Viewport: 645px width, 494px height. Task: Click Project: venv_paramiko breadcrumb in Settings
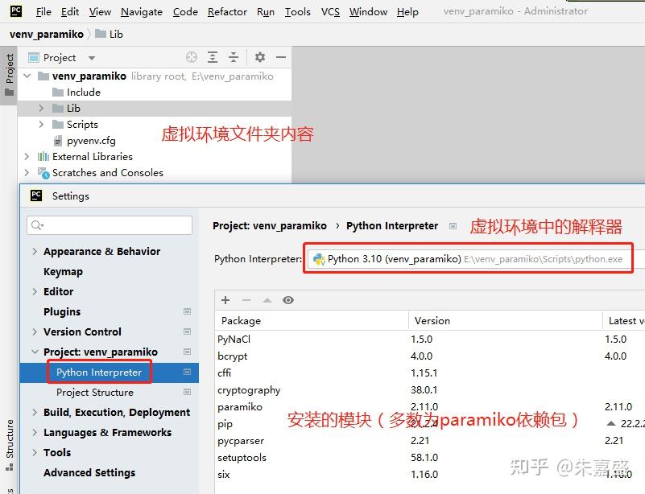point(270,225)
